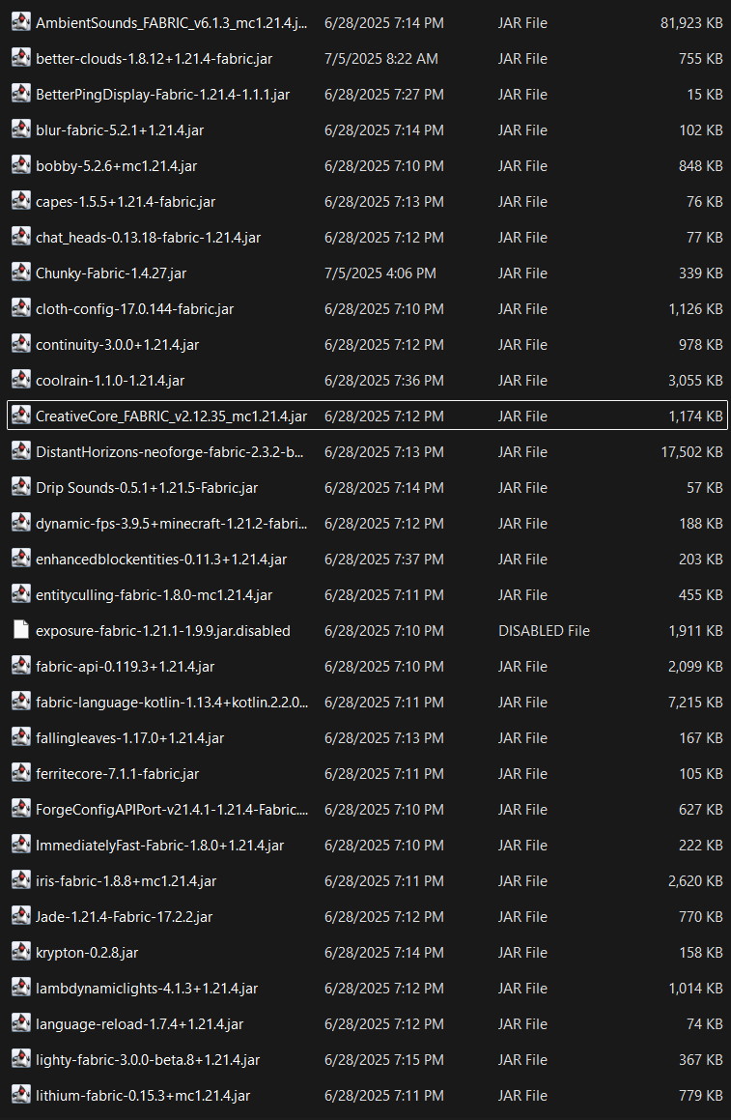The image size is (731, 1120).
Task: Select the language-reload-1.7.4+1.21.4.jar icon
Action: 21,1022
